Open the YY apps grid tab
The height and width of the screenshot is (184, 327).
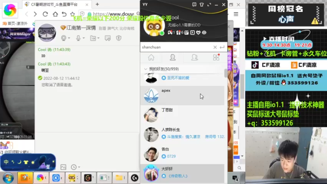coord(216,57)
